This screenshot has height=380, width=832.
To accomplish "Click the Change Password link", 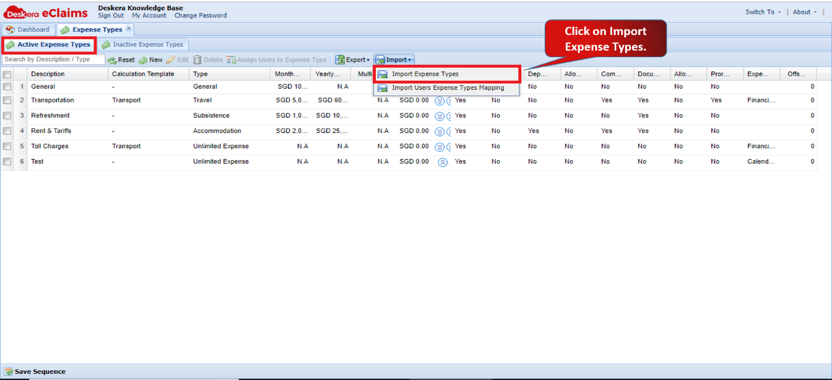I will click(201, 16).
